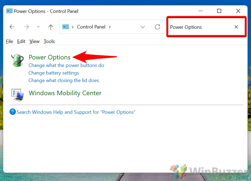Search Windows Help and Support for Power Options
The height and width of the screenshot is (181, 251).
(x=76, y=112)
